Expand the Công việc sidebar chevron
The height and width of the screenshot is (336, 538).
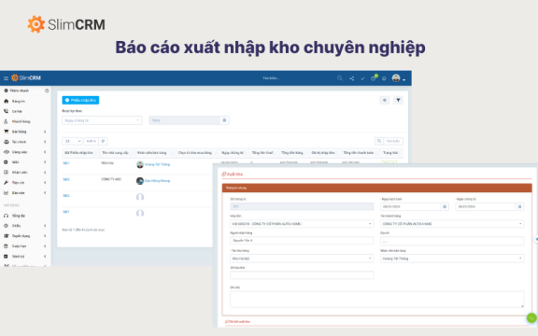pos(45,152)
